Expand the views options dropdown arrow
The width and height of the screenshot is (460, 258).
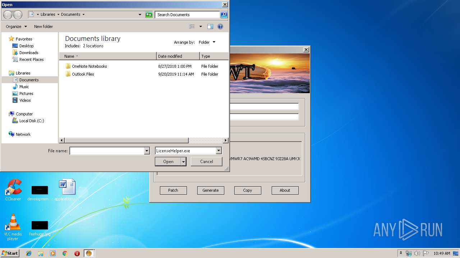tap(201, 27)
